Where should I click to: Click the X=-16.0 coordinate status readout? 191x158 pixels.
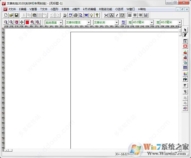tap(127, 154)
